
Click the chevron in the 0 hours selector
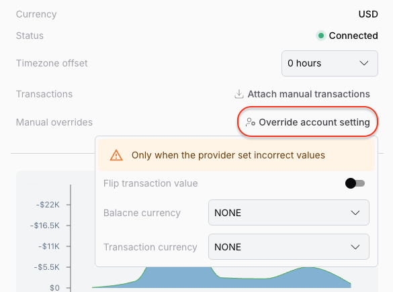[363, 63]
